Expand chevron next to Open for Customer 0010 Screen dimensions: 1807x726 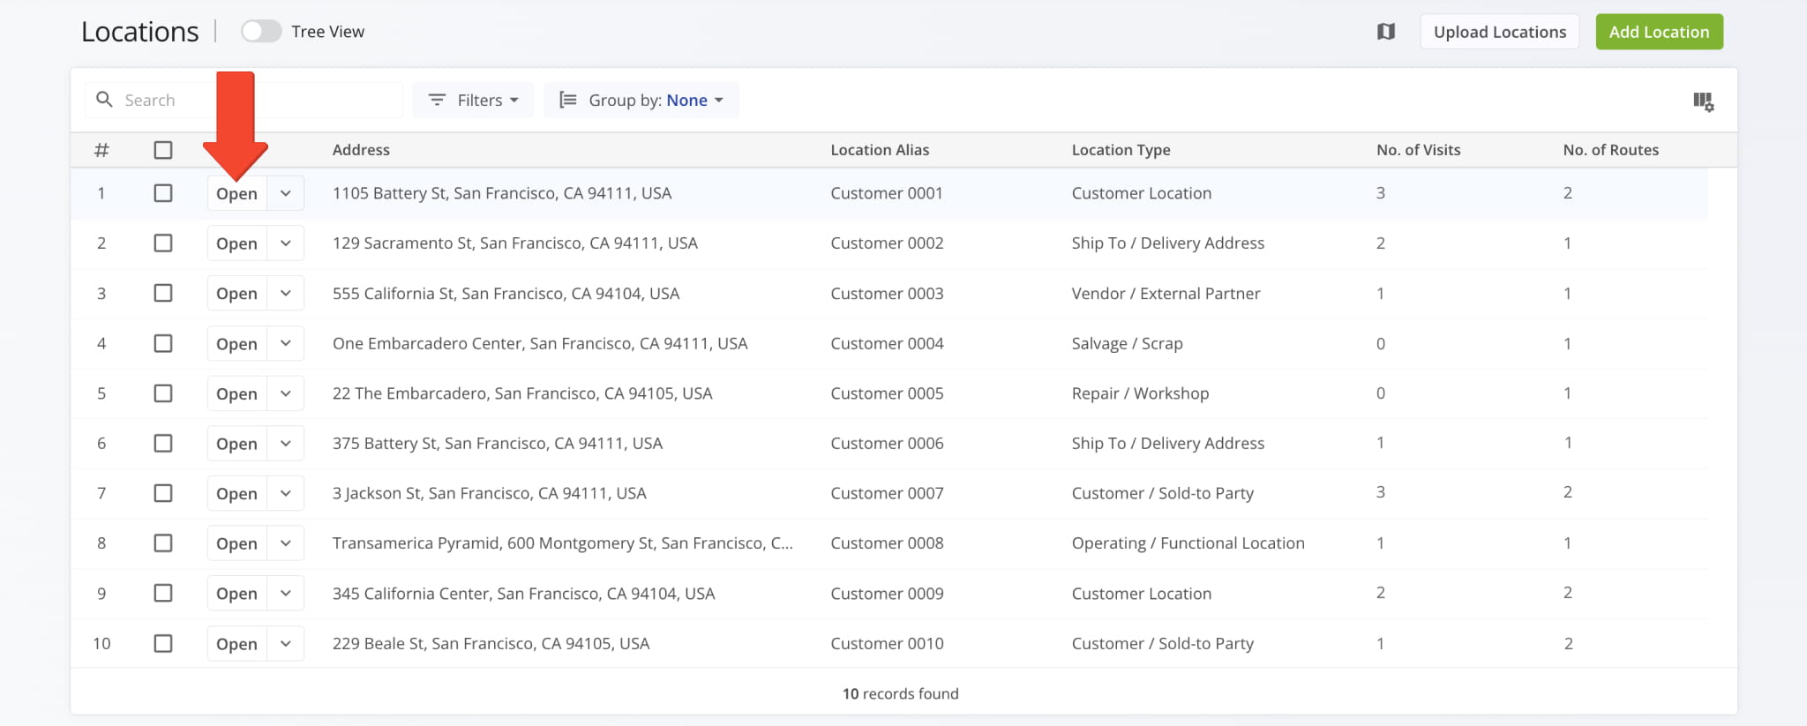pos(286,643)
